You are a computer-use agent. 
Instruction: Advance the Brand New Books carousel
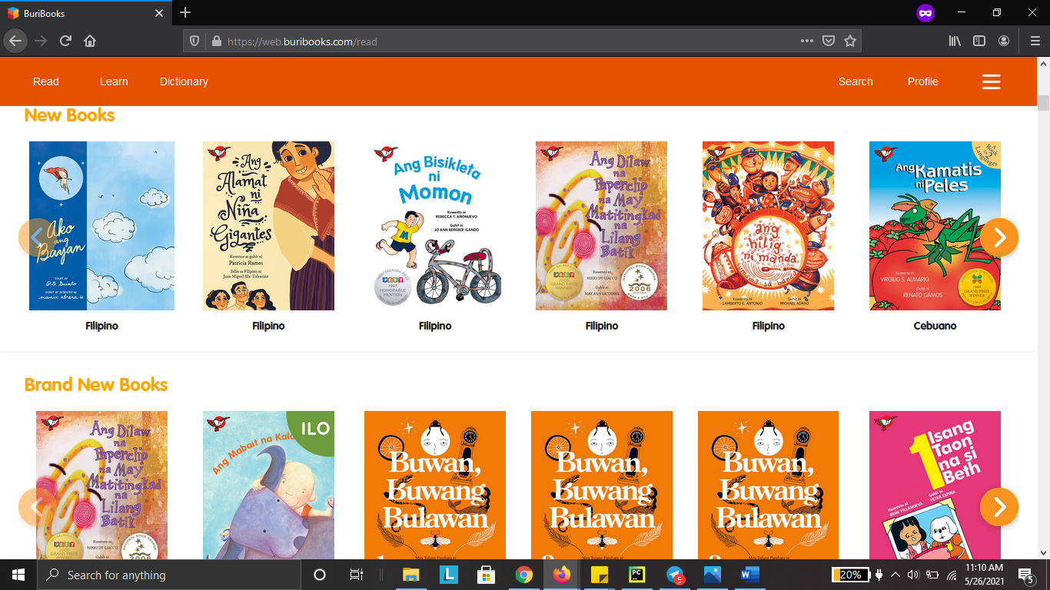(999, 507)
